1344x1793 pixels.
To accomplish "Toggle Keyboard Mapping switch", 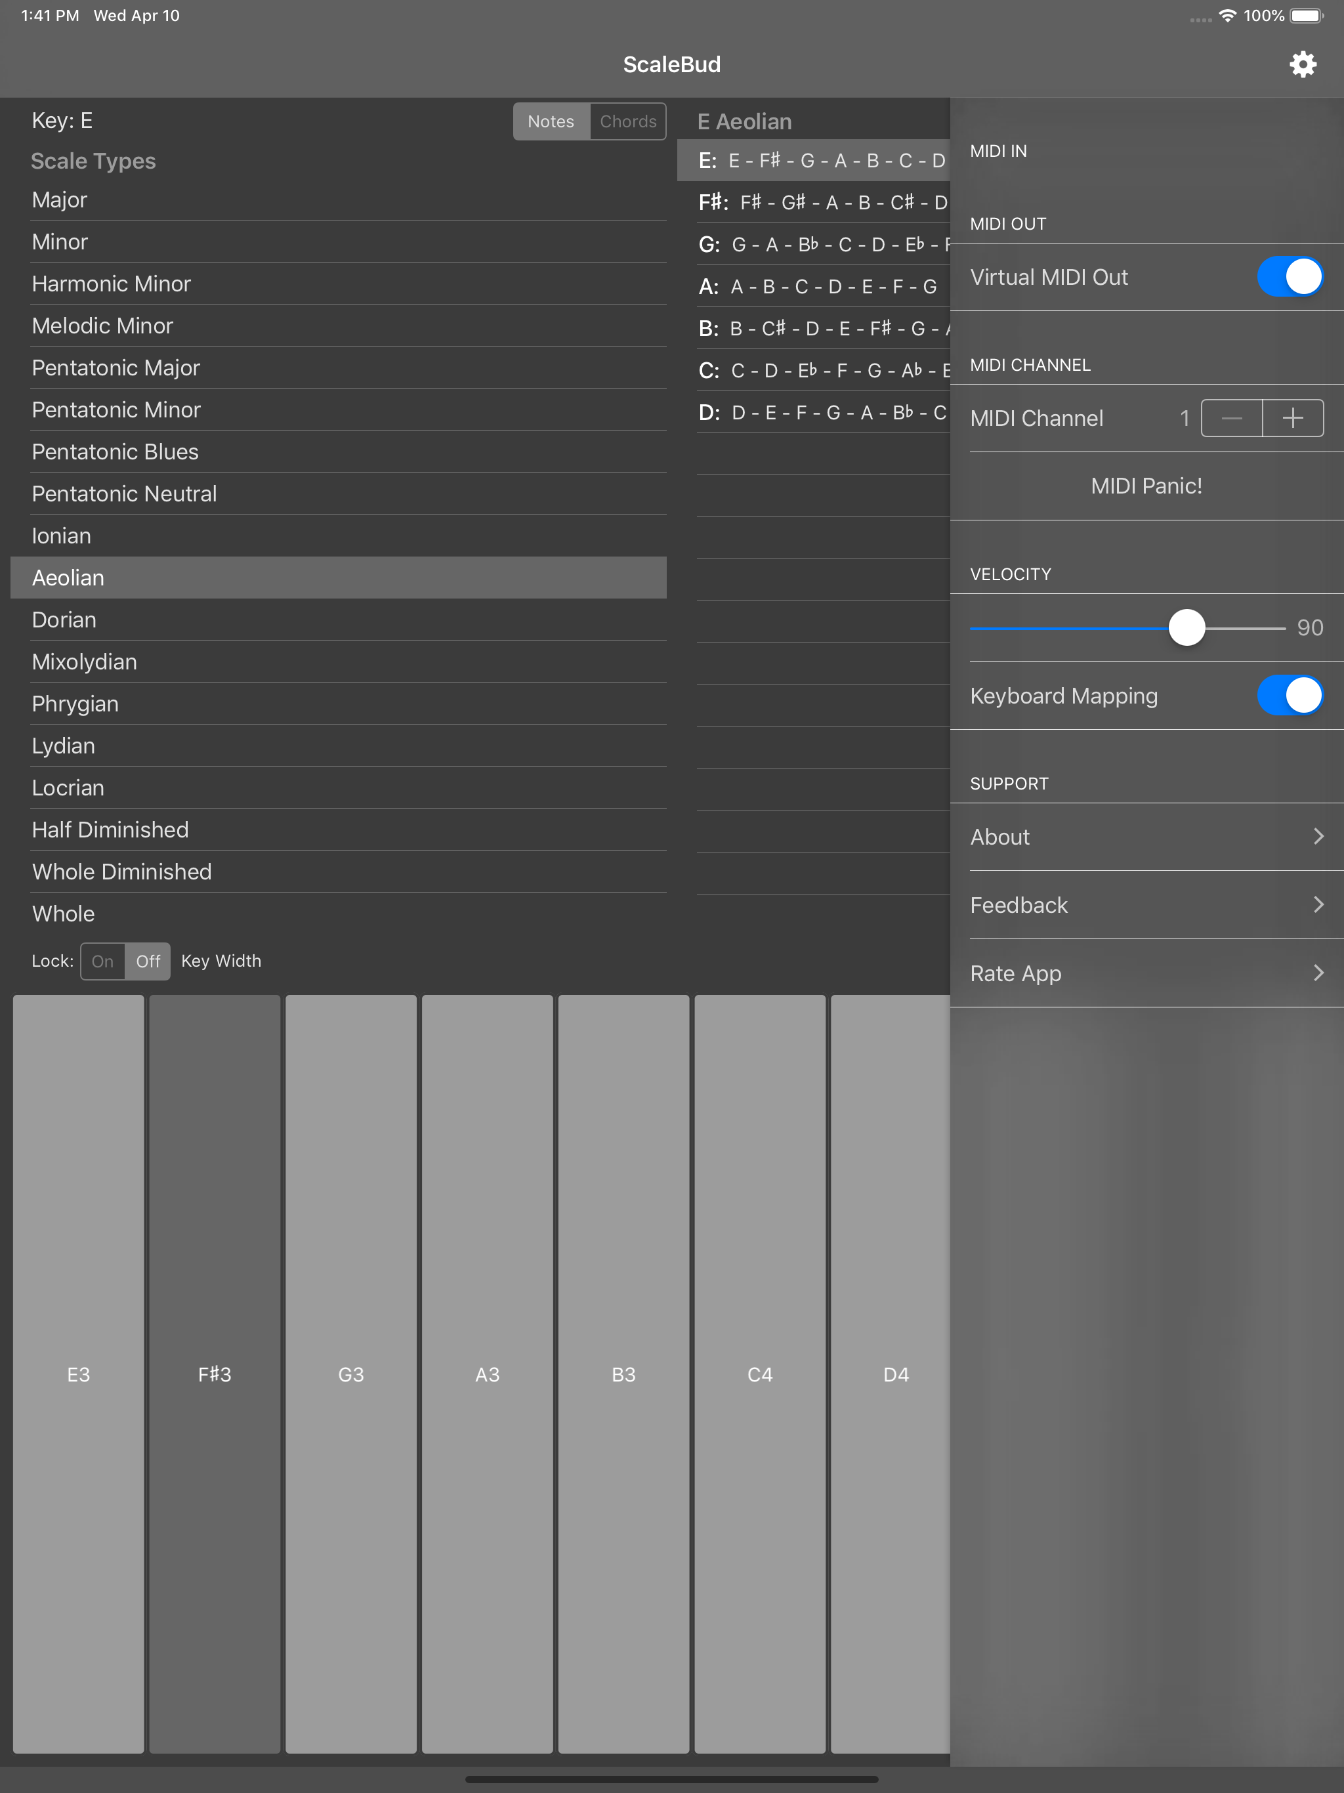I will [1290, 696].
